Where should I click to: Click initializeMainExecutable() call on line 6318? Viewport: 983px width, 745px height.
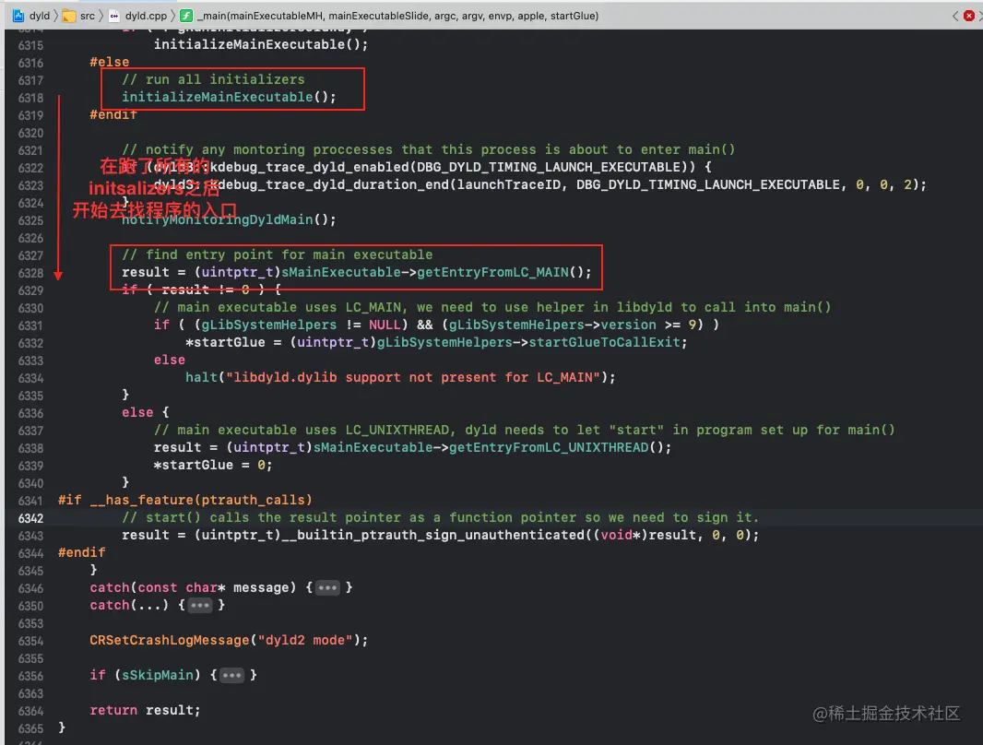tap(229, 97)
